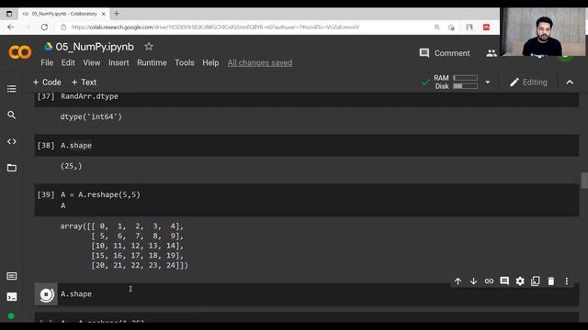Expand the RAM Disk runtime dropdown arrow
This screenshot has height=330, width=588.
click(x=488, y=82)
